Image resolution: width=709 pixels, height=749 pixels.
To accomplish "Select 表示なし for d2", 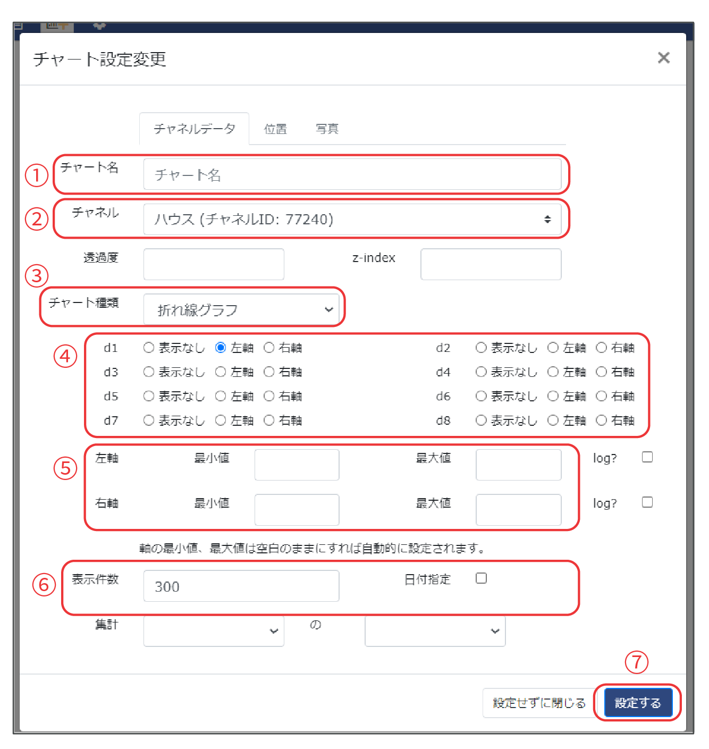I will coord(481,348).
